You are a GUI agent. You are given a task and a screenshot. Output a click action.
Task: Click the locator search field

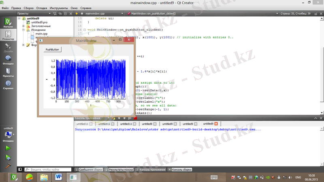click(x=49, y=169)
